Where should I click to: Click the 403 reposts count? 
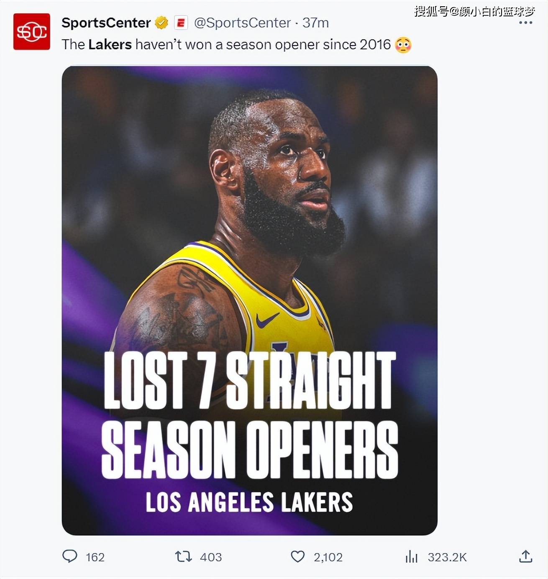[211, 557]
